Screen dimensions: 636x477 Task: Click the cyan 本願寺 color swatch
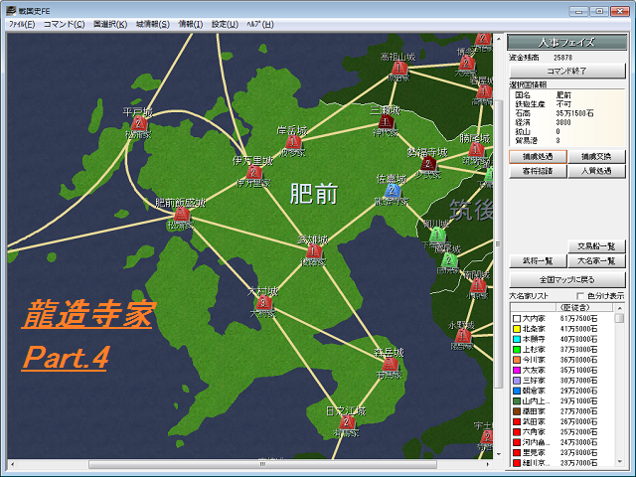pos(517,339)
